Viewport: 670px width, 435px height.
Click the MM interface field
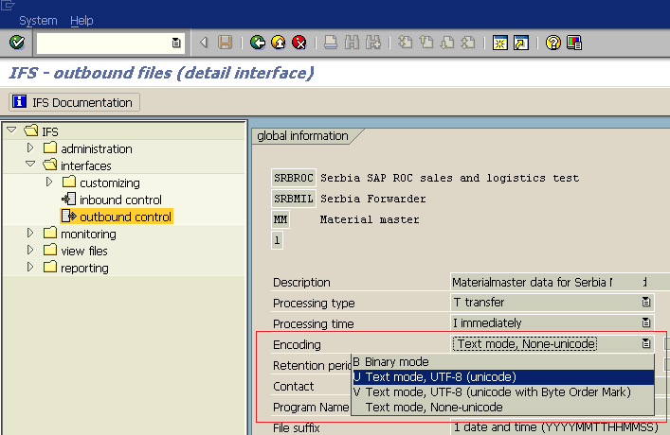[x=281, y=219]
